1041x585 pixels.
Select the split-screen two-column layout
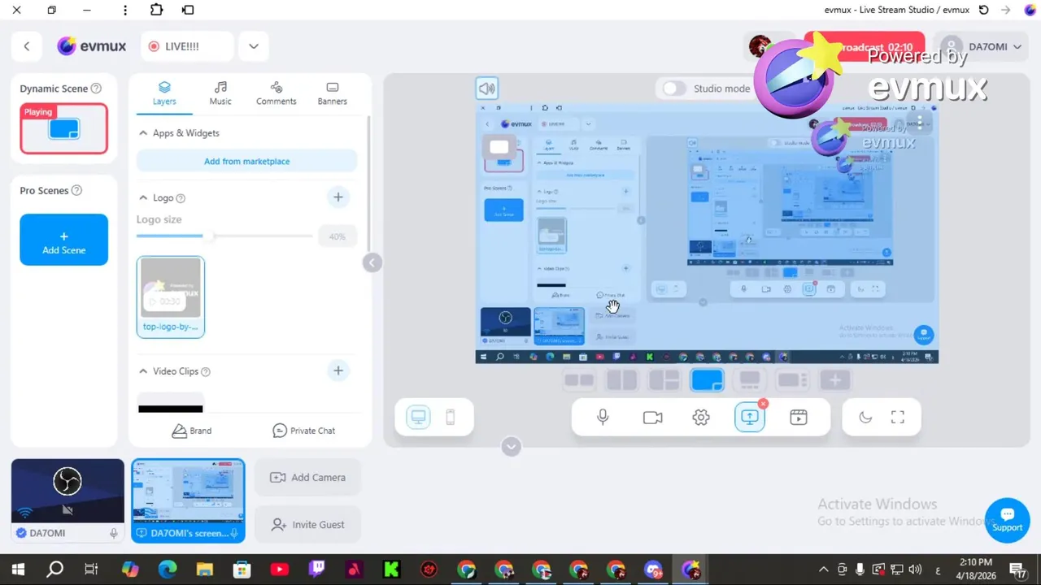(621, 379)
